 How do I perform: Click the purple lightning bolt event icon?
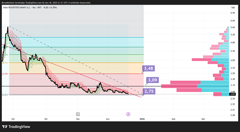[x=128, y=114]
